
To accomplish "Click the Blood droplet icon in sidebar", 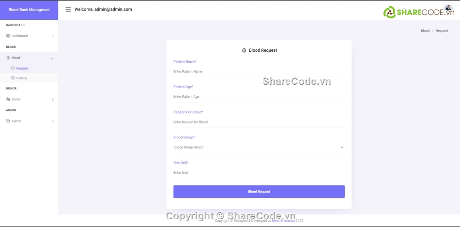I will pyautogui.click(x=8, y=58).
